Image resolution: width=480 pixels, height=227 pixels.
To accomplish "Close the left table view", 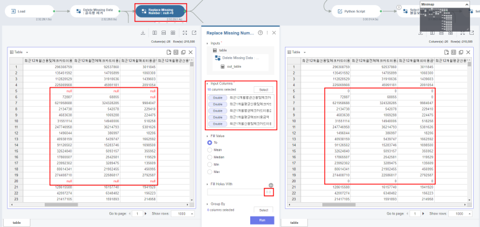I will tap(191, 52).
